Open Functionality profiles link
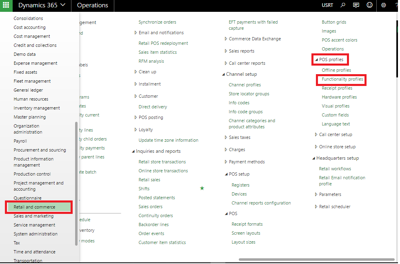This screenshot has height=264, width=400. click(x=342, y=79)
